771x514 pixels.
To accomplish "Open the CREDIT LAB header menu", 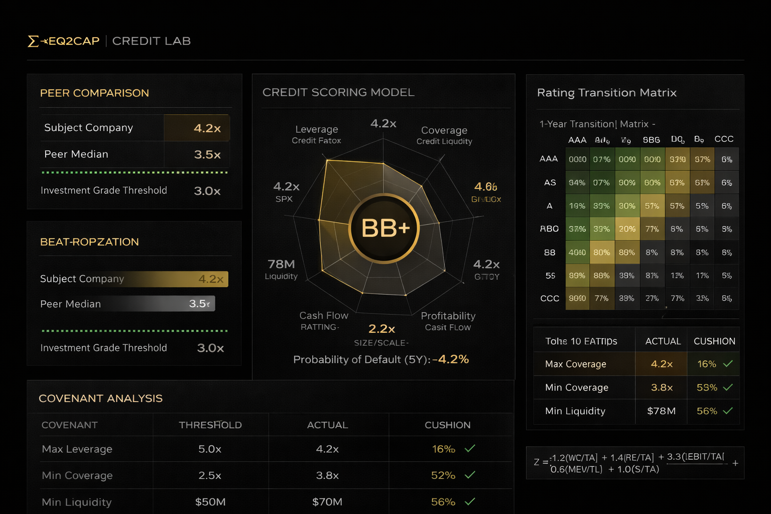I will pos(151,41).
